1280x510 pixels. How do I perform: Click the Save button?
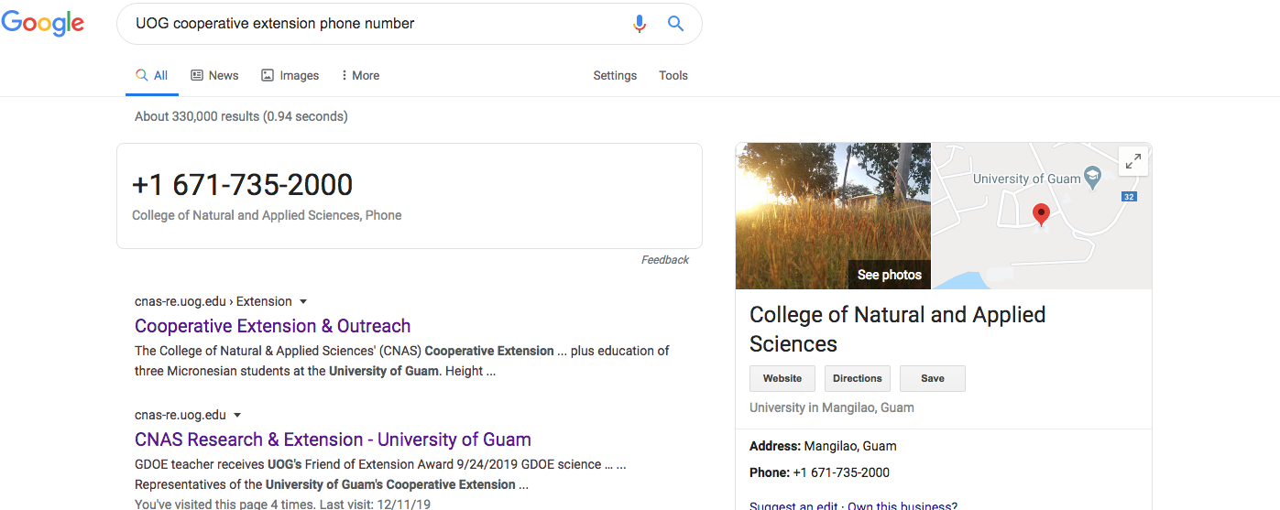pos(933,378)
